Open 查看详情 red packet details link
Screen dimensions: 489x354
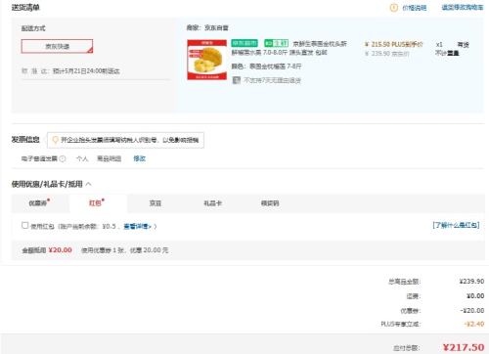pyautogui.click(x=138, y=226)
